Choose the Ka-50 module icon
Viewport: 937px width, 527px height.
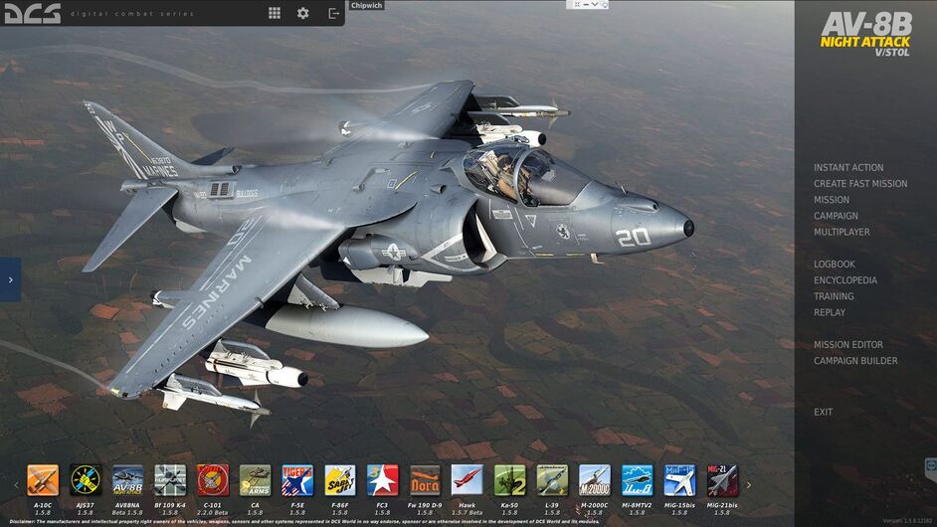(509, 480)
